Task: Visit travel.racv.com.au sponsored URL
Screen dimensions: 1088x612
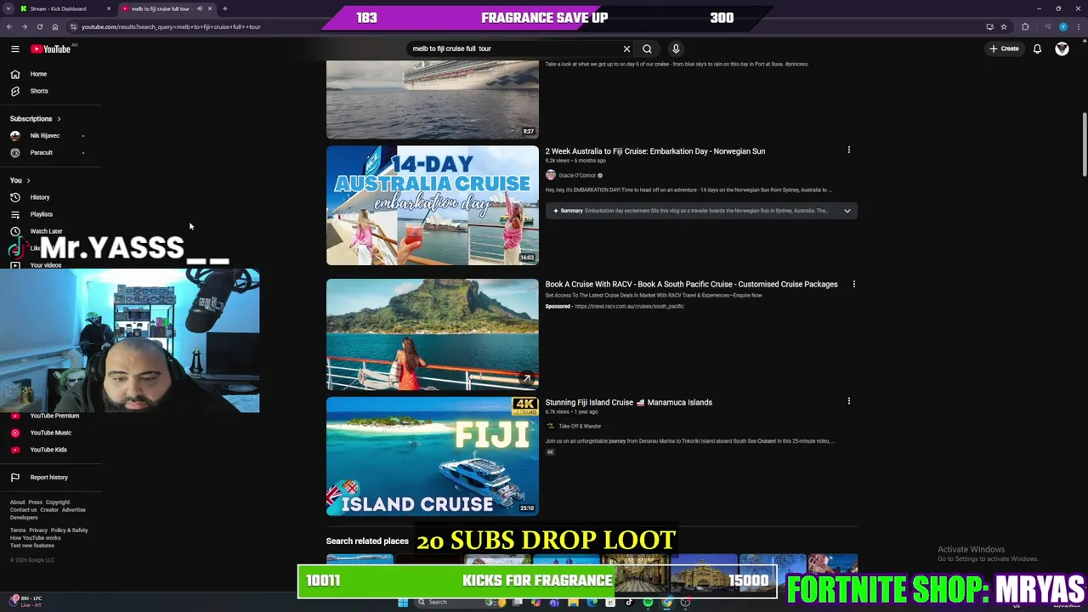Action: click(629, 306)
